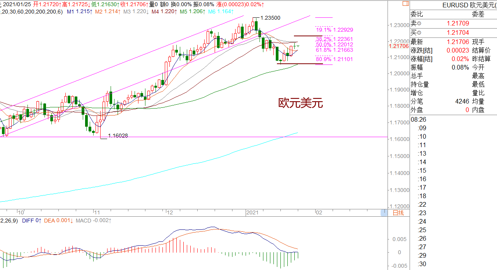The image size is (497, 270).
Task: Select the 19.1% 1.22929 Fibonacci level
Action: 335,30
